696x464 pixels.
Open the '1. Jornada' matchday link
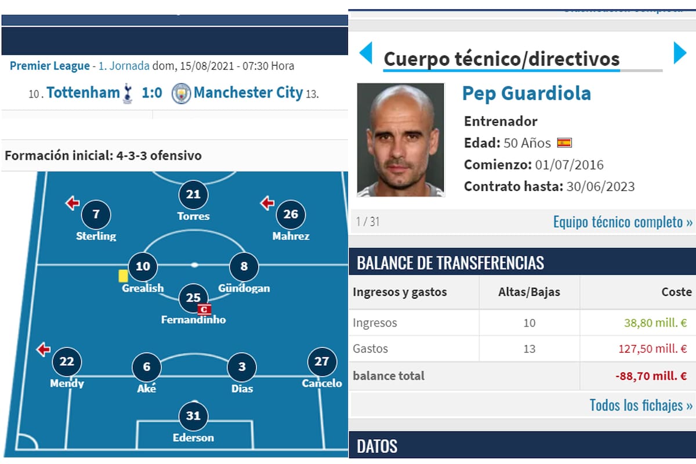(119, 66)
